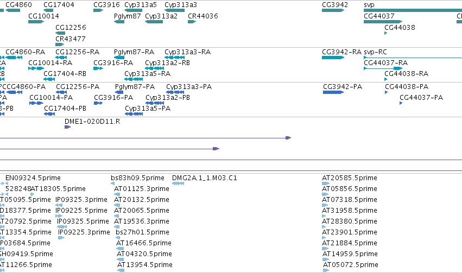The width and height of the screenshot is (462, 273).
Task: Select the DME1-020D11.R feature label
Action: point(92,122)
